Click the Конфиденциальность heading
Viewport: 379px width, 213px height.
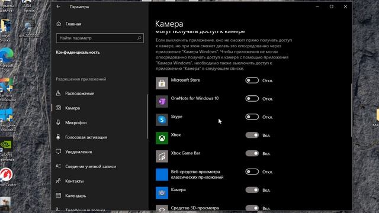[x=78, y=53]
